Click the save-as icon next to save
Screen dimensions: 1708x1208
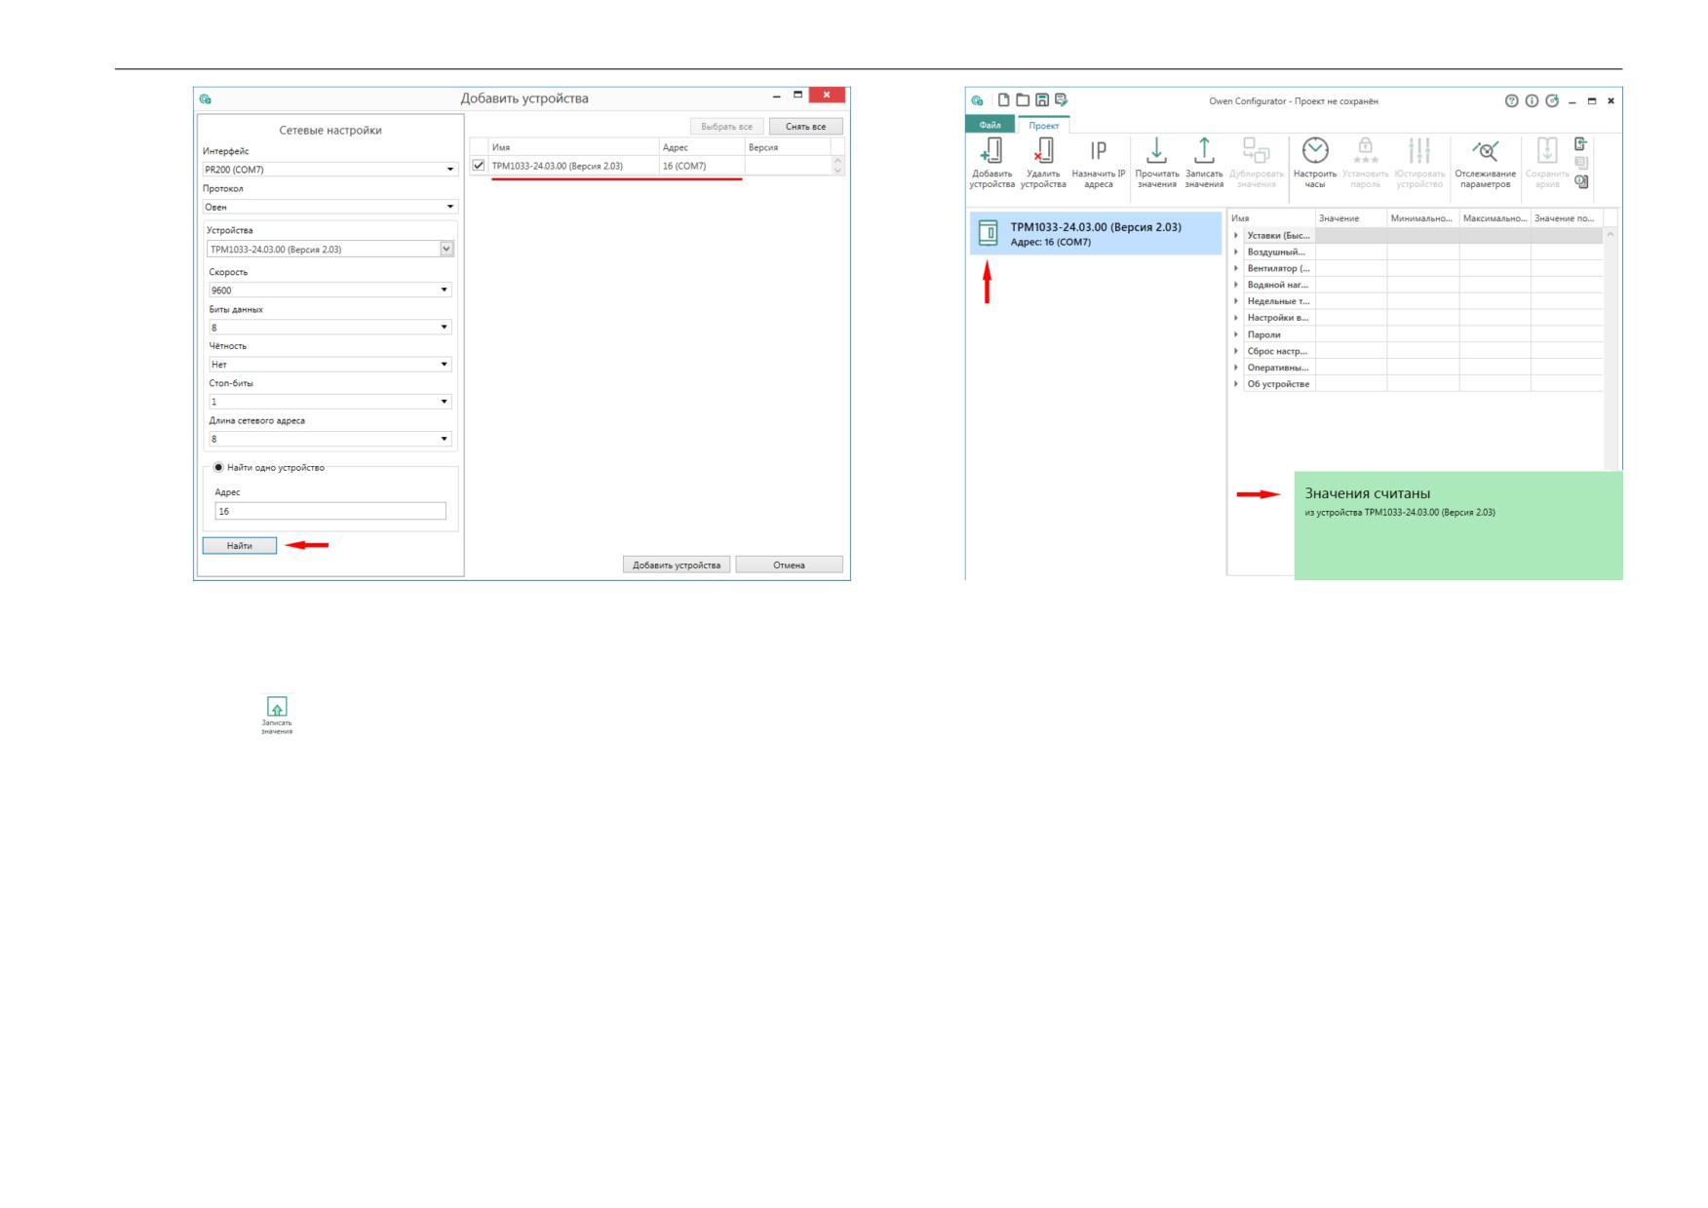coord(1062,100)
